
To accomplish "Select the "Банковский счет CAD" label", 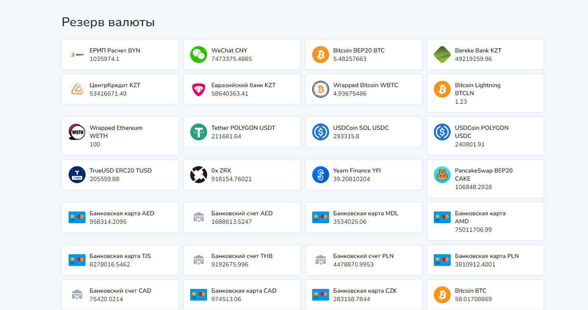I will pos(120,291).
